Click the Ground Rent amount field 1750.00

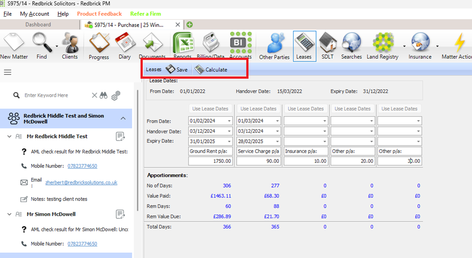211,161
